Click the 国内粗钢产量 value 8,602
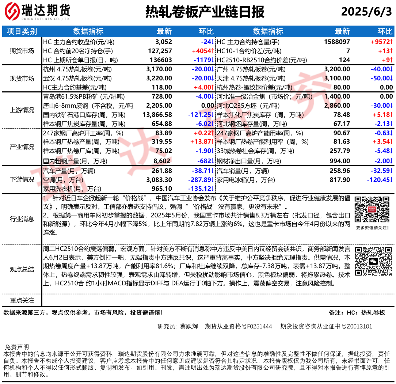The image size is (396, 384). 162,161
